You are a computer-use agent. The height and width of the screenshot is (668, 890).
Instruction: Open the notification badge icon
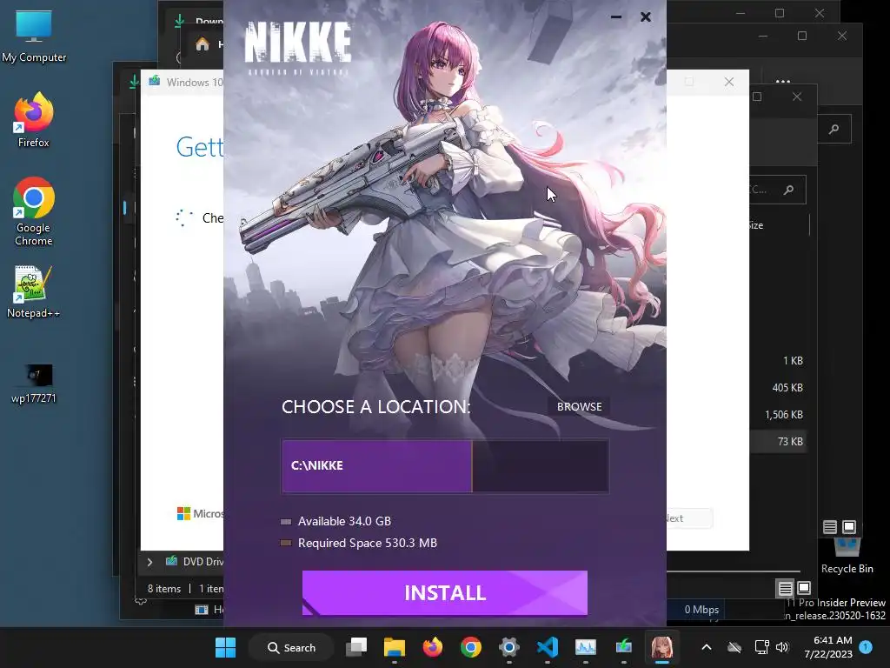[x=866, y=647]
